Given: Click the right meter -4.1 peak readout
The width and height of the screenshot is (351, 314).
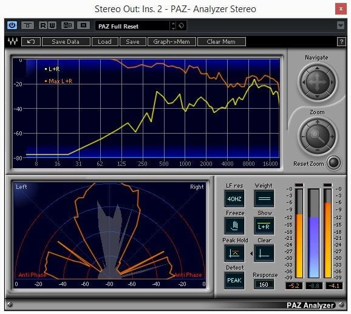Looking at the screenshot, I should point(334,285).
